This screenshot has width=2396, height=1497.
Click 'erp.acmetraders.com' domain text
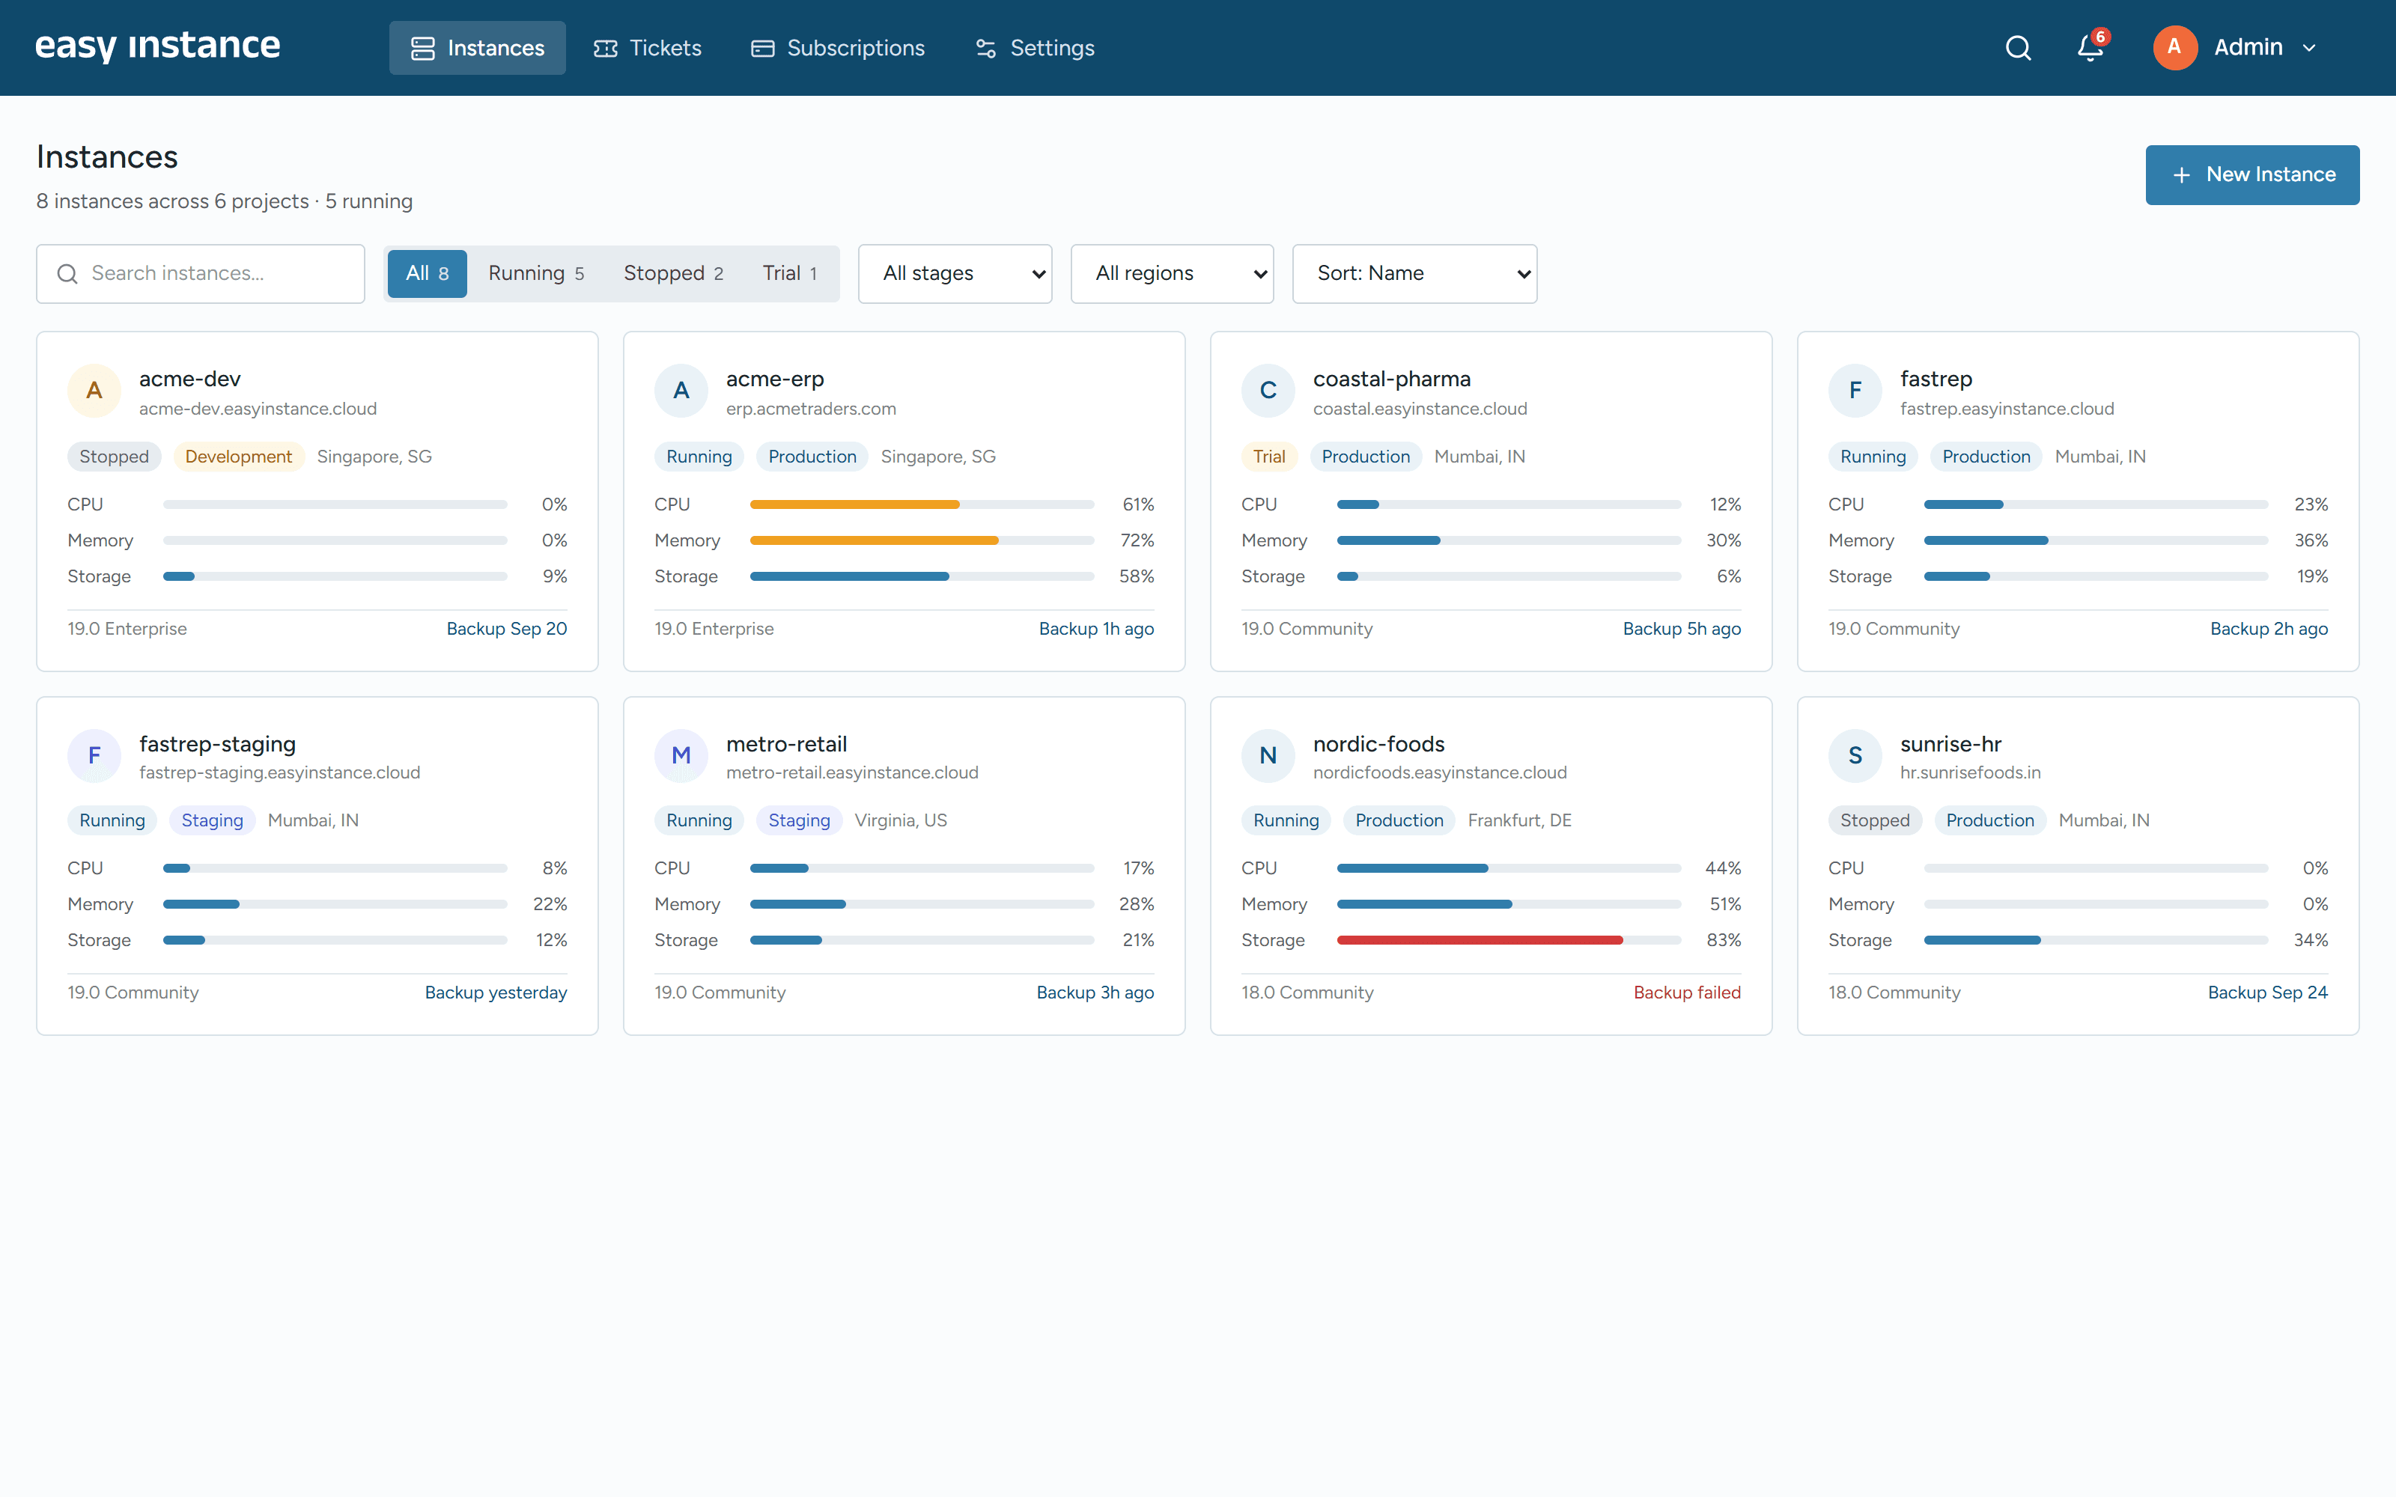tap(811, 409)
